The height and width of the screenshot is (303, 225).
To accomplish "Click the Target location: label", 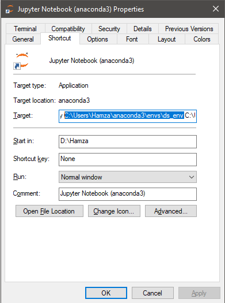I will tap(35, 100).
